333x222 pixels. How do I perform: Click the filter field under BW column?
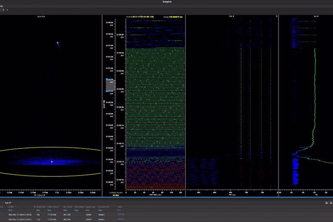[65, 210]
